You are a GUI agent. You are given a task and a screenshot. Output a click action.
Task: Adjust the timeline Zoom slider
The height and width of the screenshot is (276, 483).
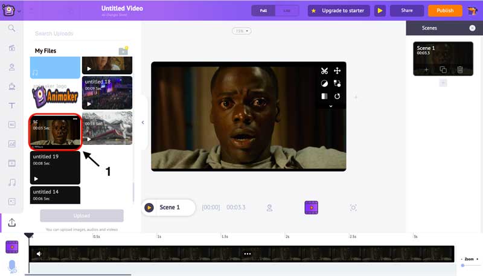pyautogui.click(x=462, y=265)
